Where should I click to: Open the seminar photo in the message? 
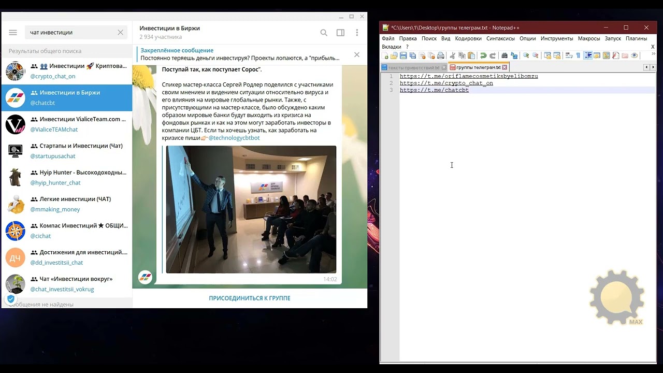(x=251, y=209)
